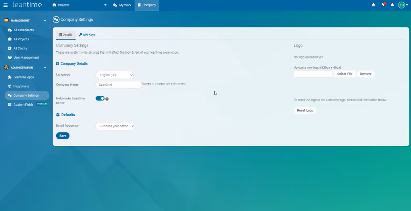Open All Projects in sidebar
This screenshot has height=211, width=411.
21,39
